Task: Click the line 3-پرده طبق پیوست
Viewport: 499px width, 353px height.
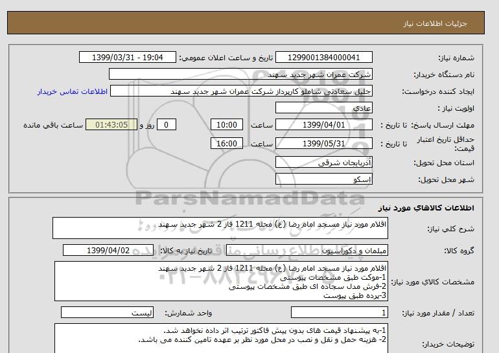Action: [355, 296]
